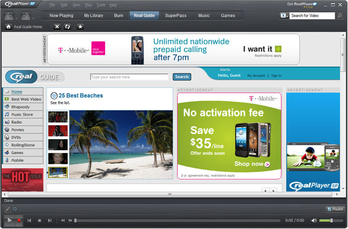Open dropdown arrow beside Back button
Viewport: 348px width, 229px height.
click(x=16, y=18)
